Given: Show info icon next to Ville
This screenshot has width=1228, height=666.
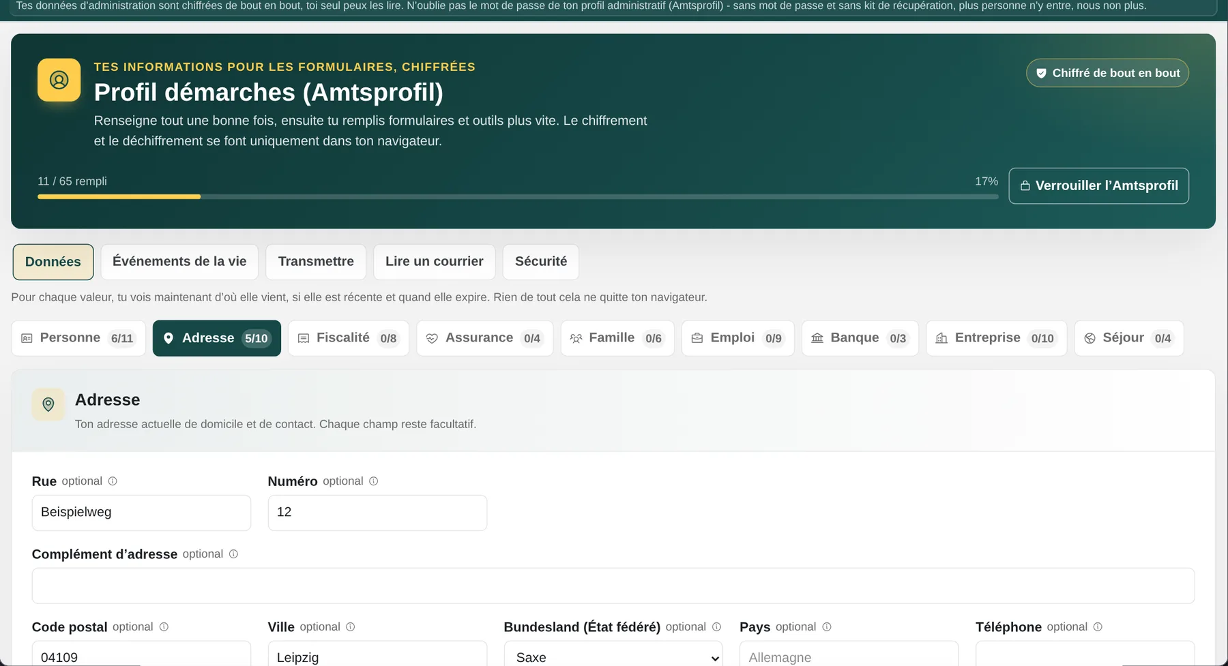Looking at the screenshot, I should pos(351,627).
